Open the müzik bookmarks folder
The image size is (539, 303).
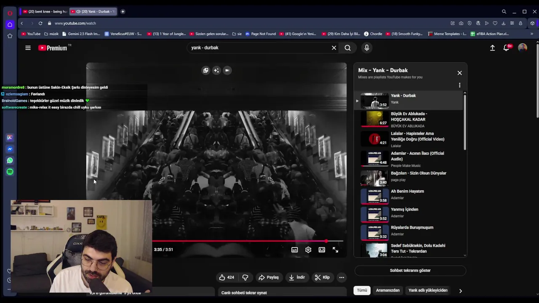point(51,34)
